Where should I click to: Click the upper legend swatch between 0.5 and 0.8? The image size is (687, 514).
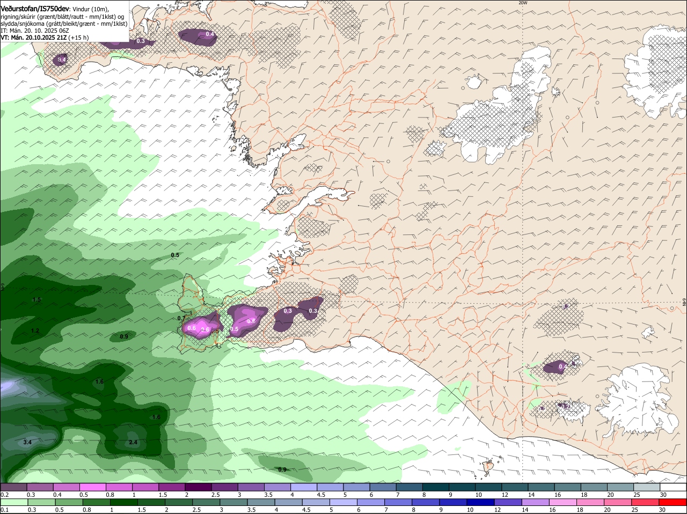pyautogui.click(x=92, y=487)
